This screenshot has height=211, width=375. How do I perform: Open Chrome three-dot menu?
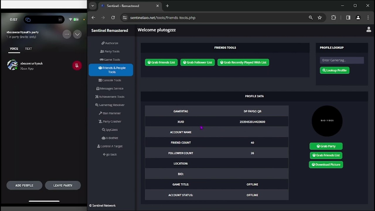368,18
